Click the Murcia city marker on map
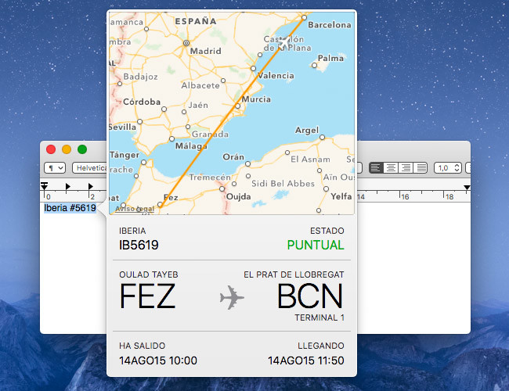The height and width of the screenshot is (391, 509). coord(237,106)
